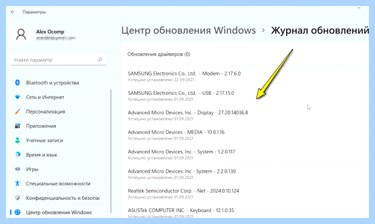Click the Windows Update sync icon

click(18, 212)
